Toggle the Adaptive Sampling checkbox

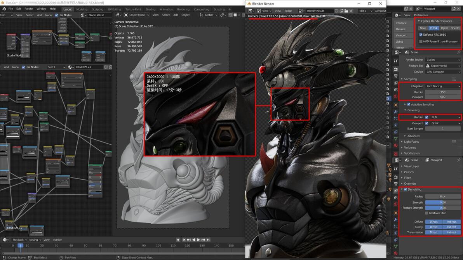point(409,104)
